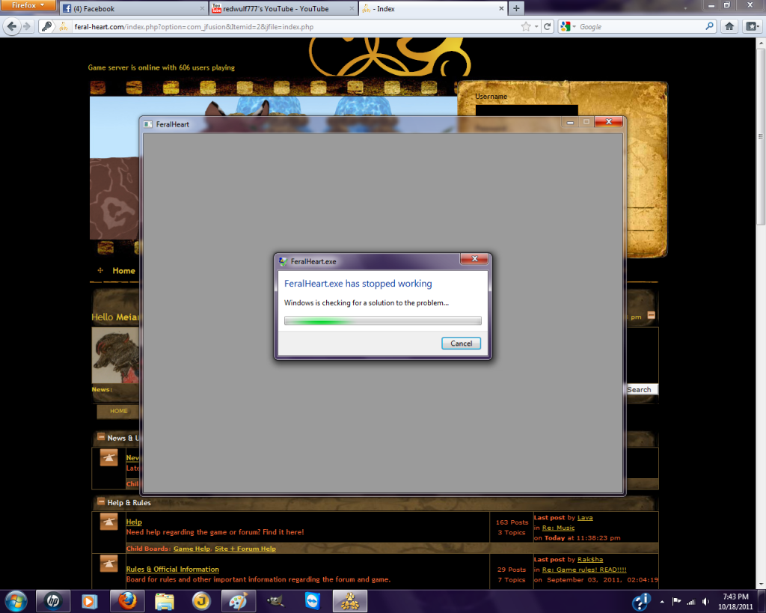Open the Re: Music last post
Viewport: 766px width, 613px height.
[x=558, y=528]
